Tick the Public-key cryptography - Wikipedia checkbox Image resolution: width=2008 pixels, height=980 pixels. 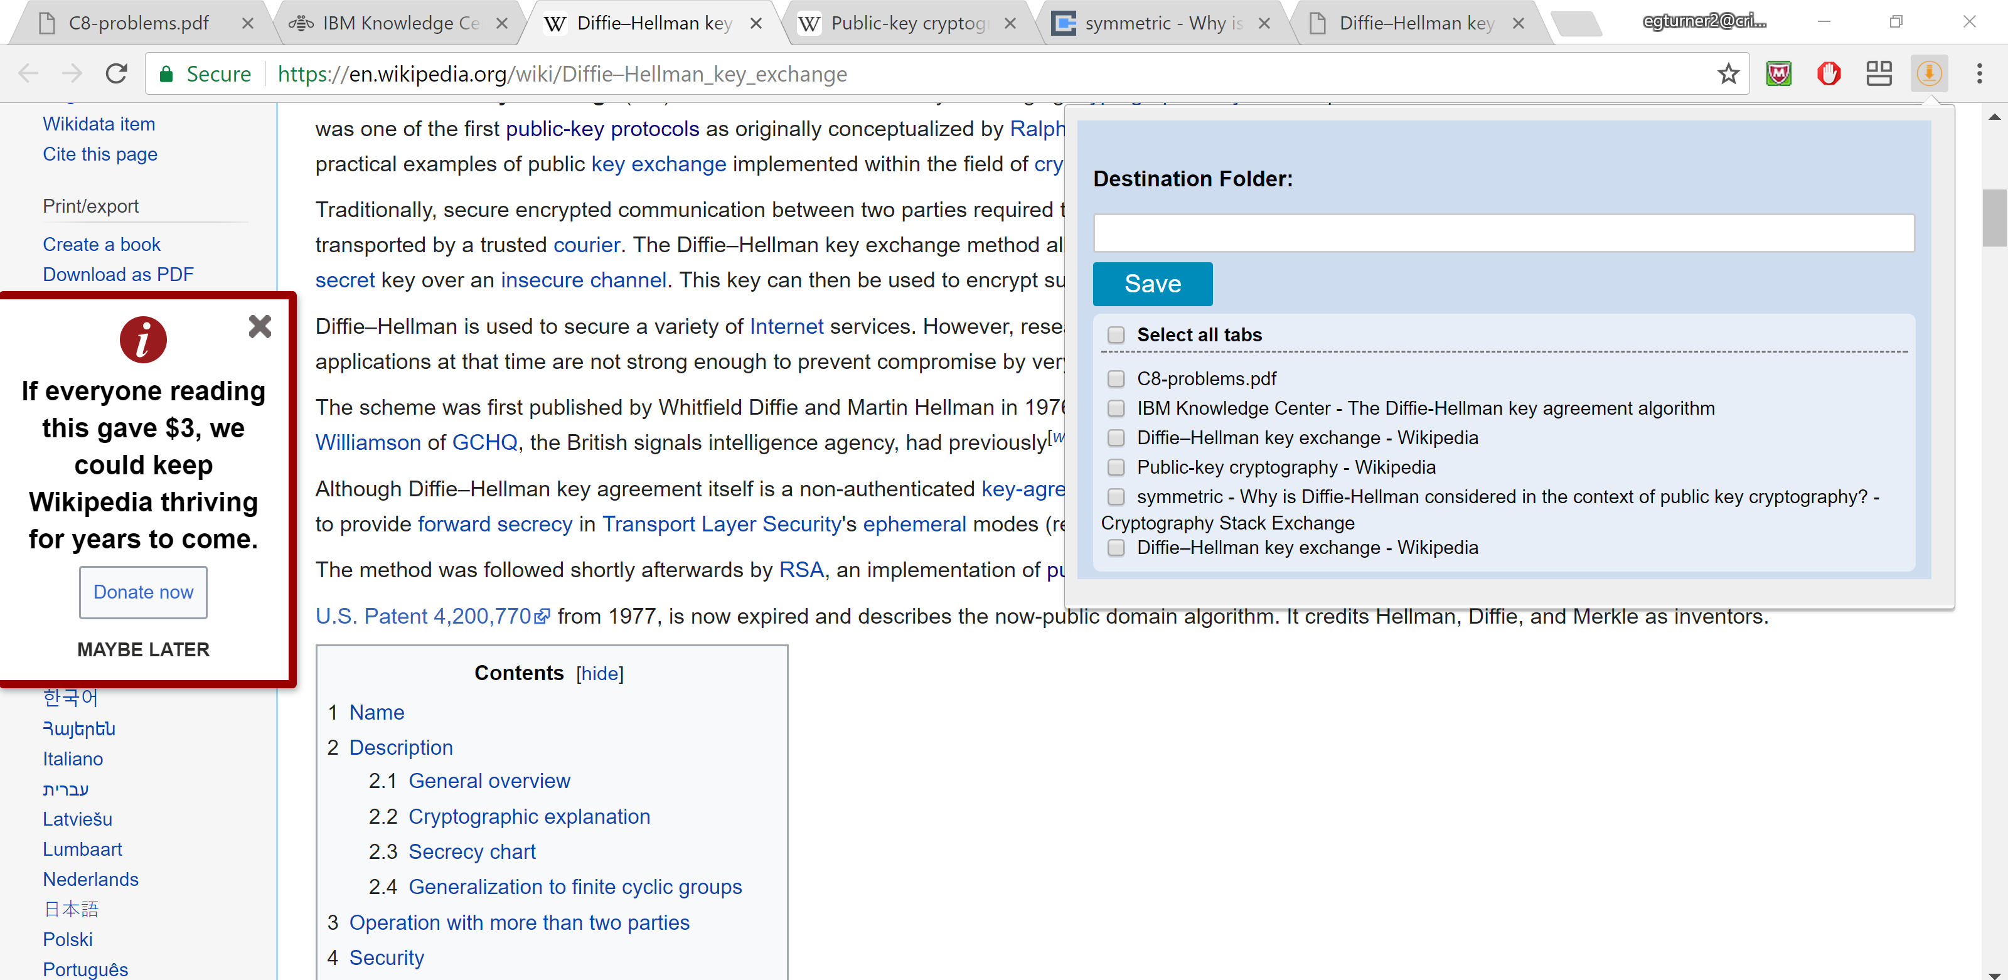click(x=1116, y=468)
